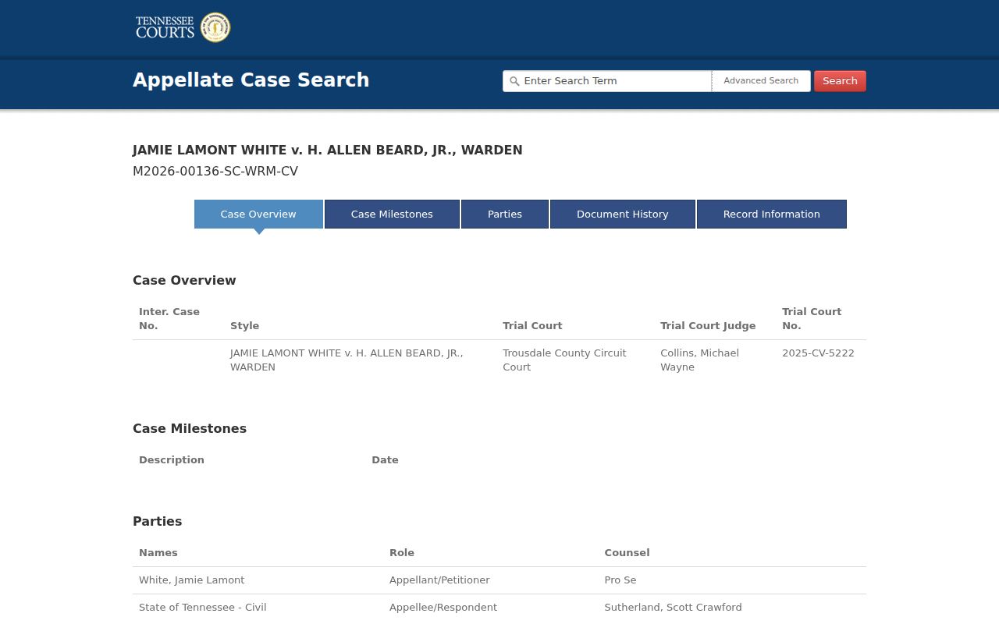Switch to the Case Milestones tab
The height and width of the screenshot is (624, 999).
(392, 214)
